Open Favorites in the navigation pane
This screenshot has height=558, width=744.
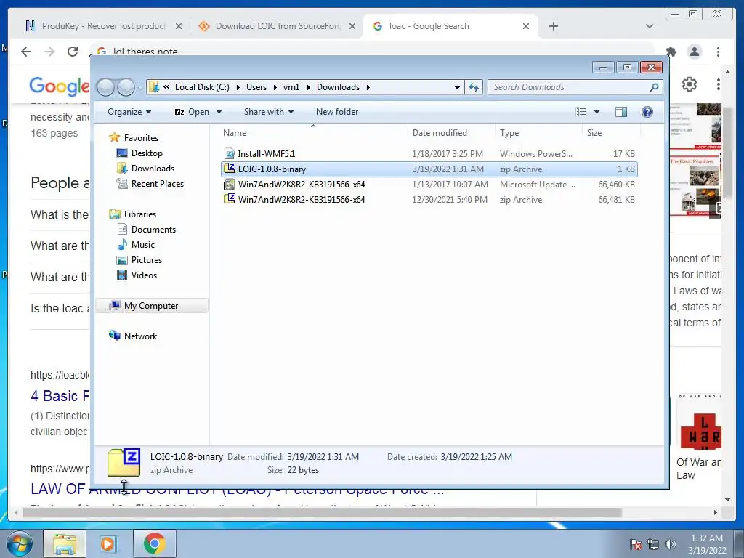[x=141, y=137]
